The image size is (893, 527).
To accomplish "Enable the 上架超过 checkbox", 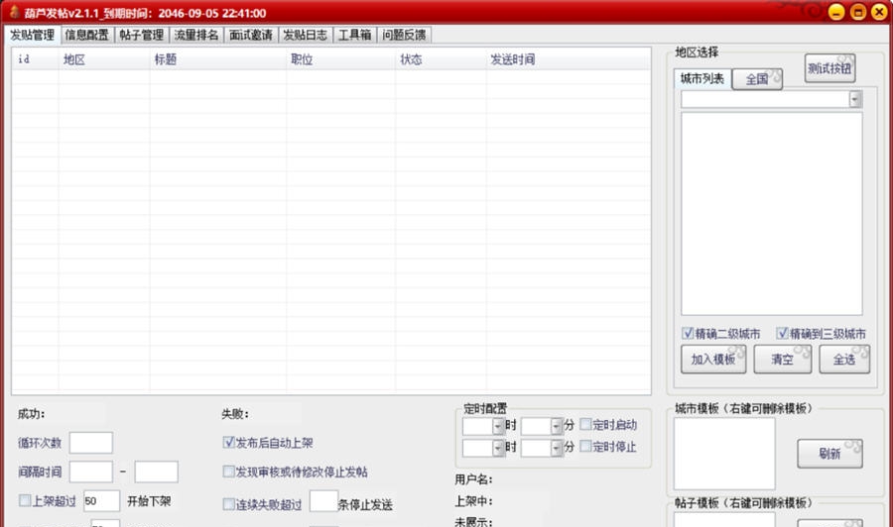I will point(25,500).
